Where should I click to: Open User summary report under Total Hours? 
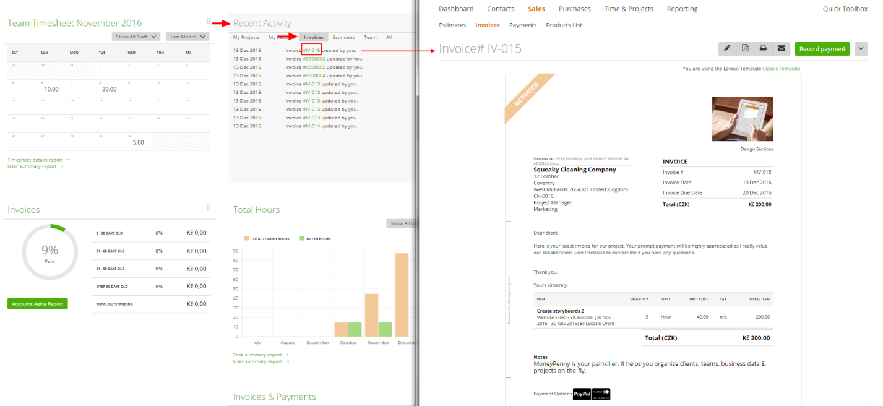261,361
